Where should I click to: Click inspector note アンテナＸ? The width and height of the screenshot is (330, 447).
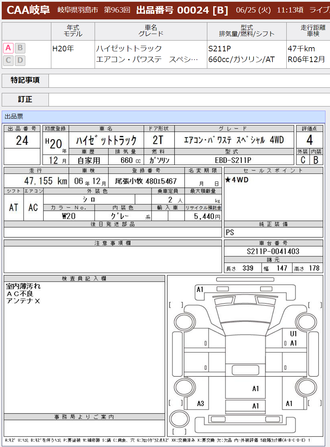23,301
